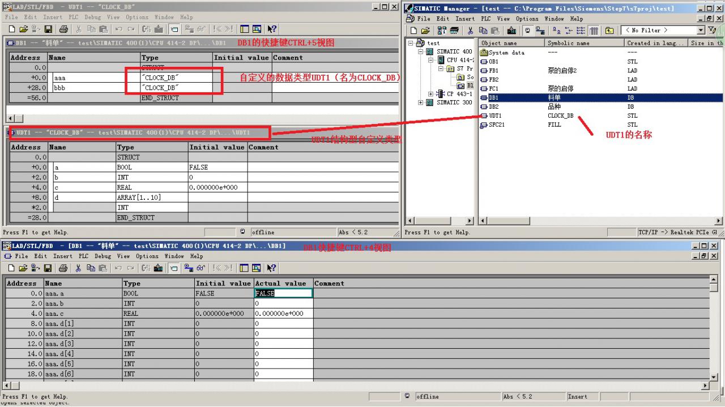
Task: Toggle data view button in bottom DB1 toolbar
Action: [x=174, y=268]
